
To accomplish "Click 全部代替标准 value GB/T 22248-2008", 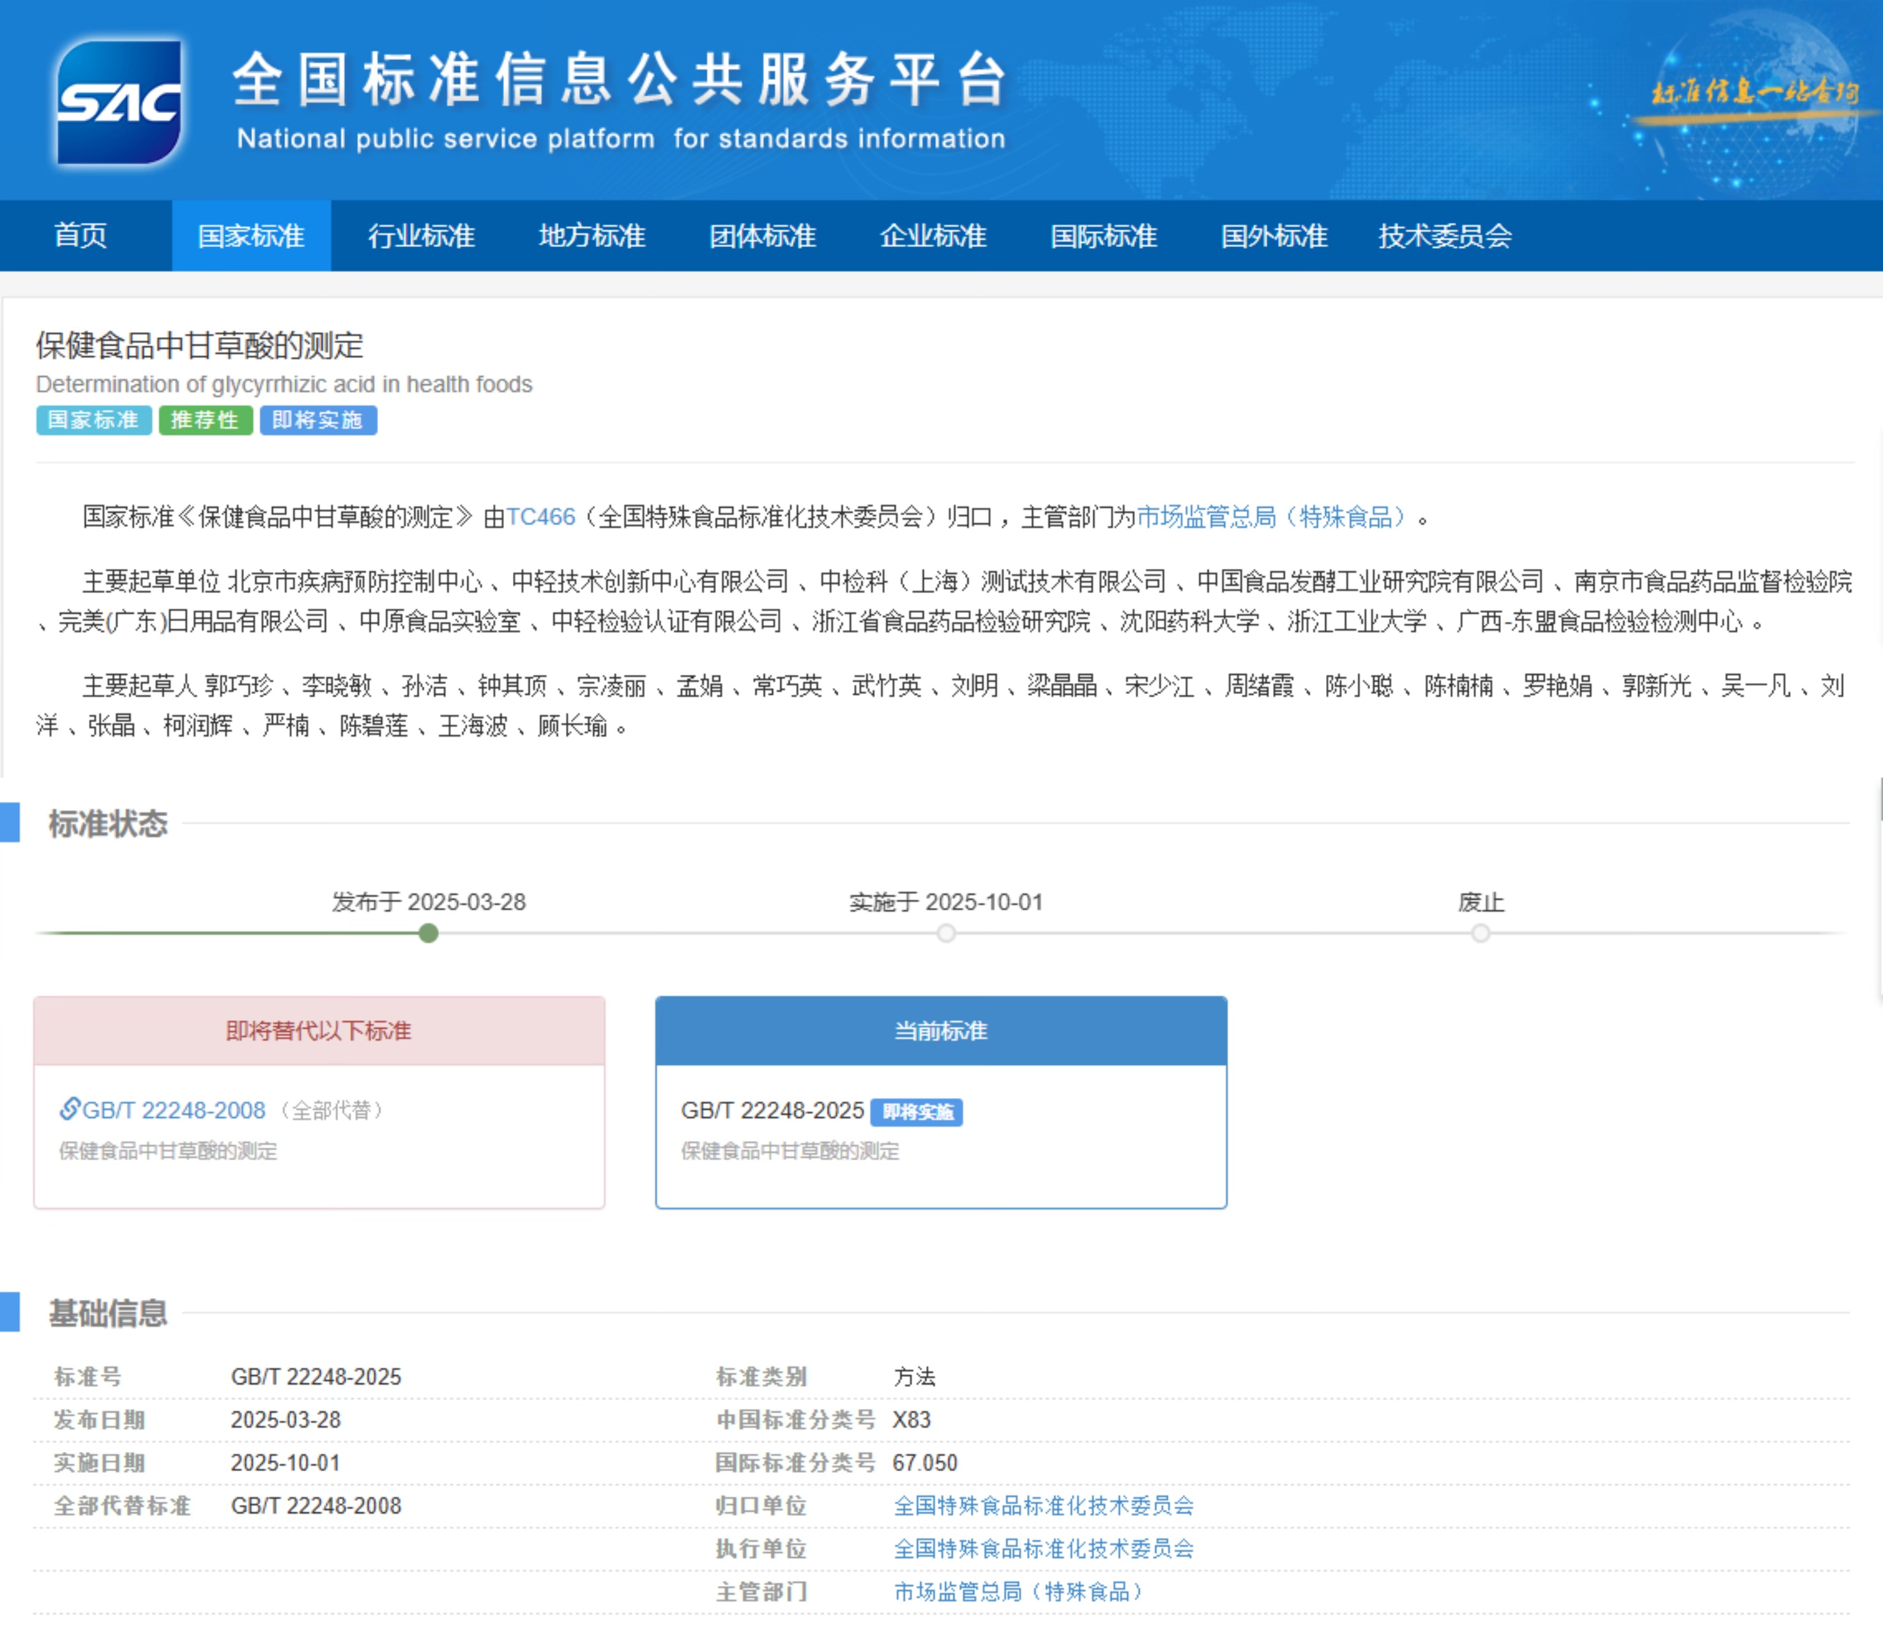I will 316,1505.
